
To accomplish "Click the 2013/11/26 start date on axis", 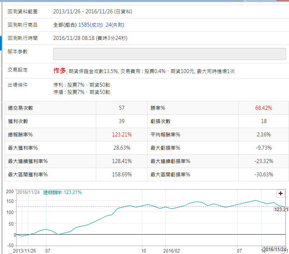I will [24, 250].
